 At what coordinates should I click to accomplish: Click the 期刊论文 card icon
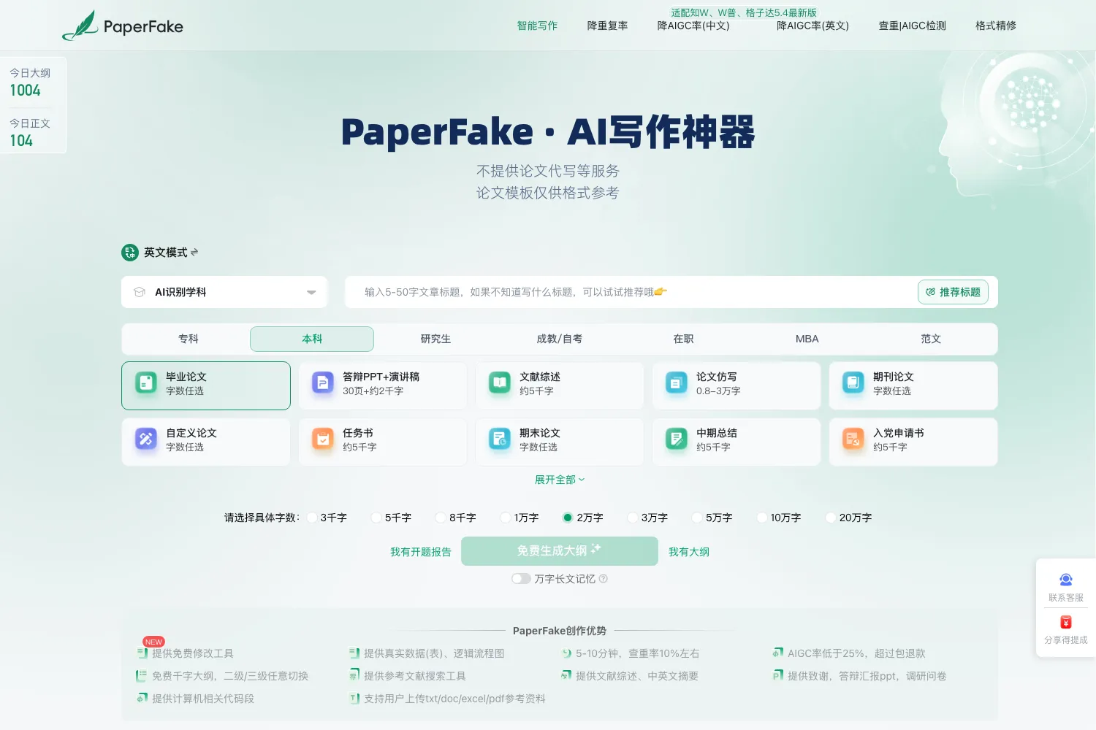click(853, 383)
